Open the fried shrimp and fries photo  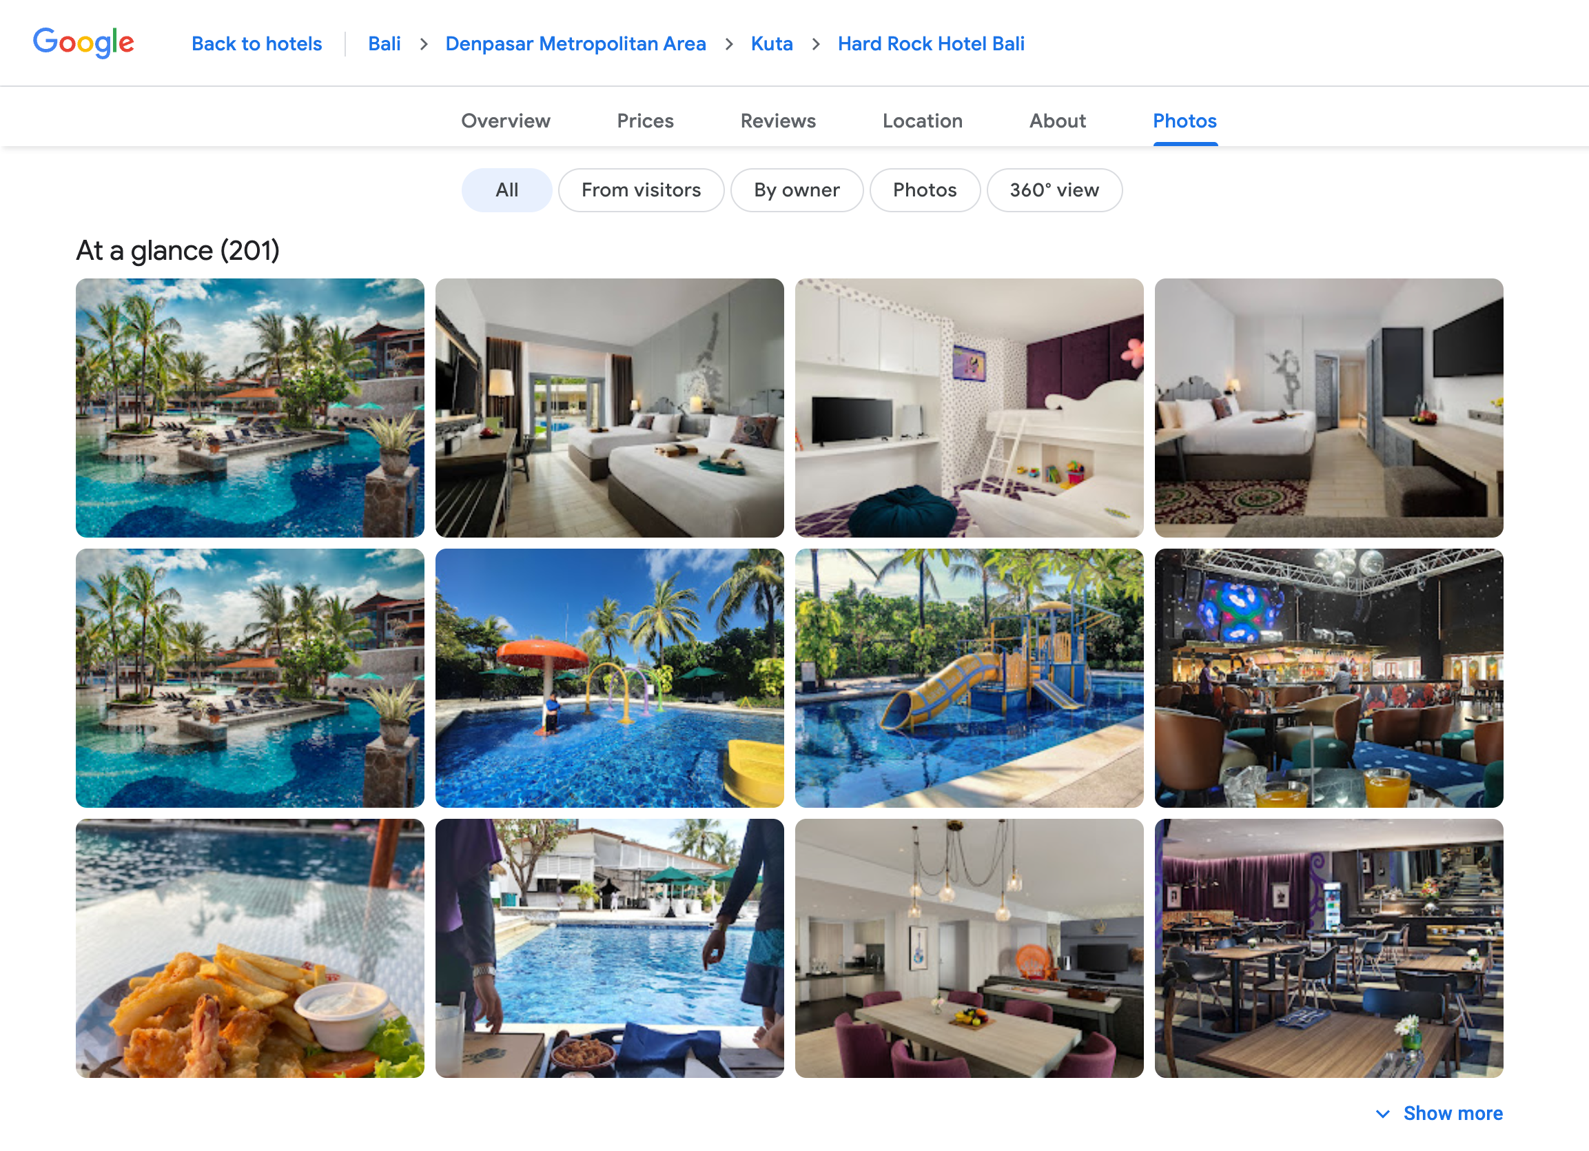[x=250, y=948]
